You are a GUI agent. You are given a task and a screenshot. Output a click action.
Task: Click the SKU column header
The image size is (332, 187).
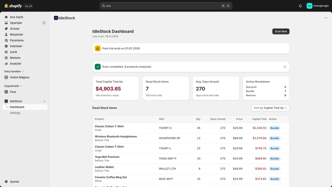161,119
